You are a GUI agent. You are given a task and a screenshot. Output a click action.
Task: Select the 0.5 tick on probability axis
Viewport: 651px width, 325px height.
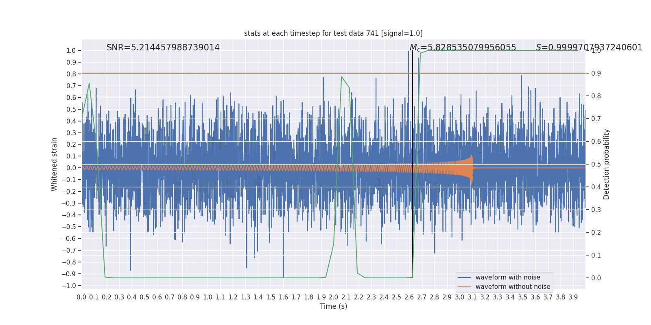tap(596, 165)
